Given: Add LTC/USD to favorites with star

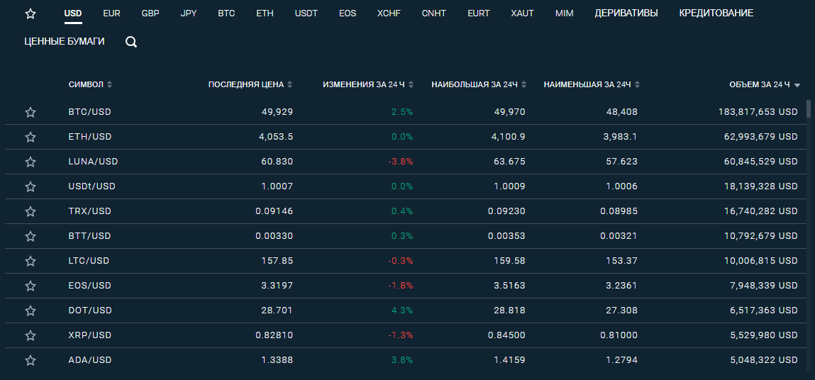Looking at the screenshot, I should (x=31, y=261).
